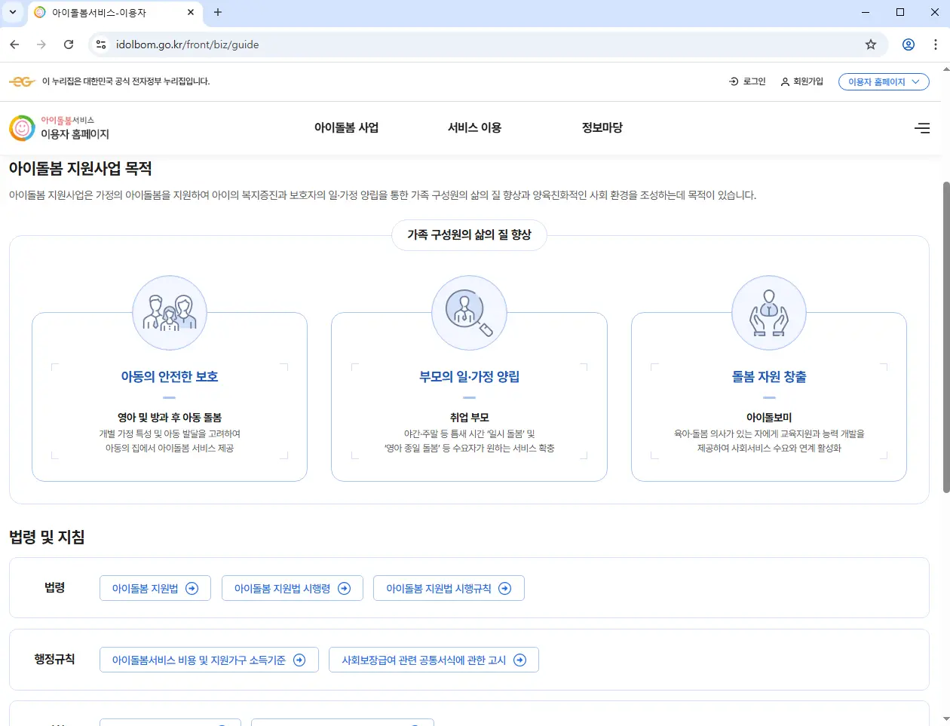Click the back navigation arrow

pyautogui.click(x=14, y=44)
